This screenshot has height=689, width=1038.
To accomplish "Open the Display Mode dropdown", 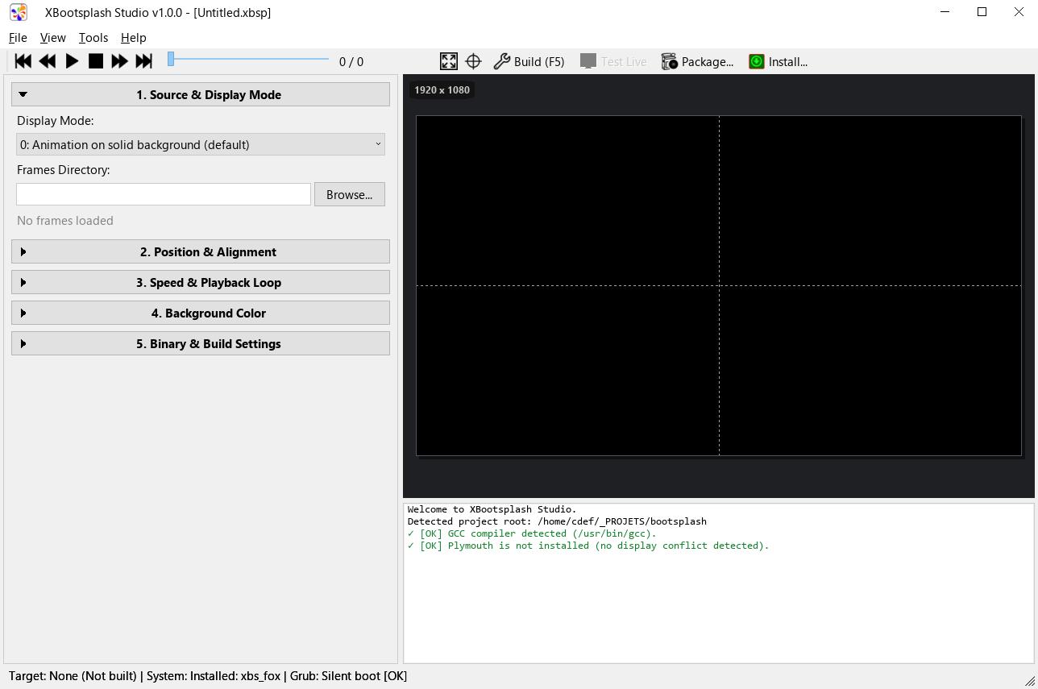I will (x=201, y=144).
